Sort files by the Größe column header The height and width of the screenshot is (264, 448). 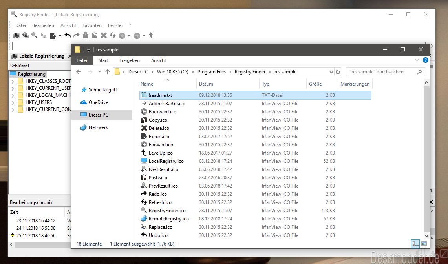[322, 84]
